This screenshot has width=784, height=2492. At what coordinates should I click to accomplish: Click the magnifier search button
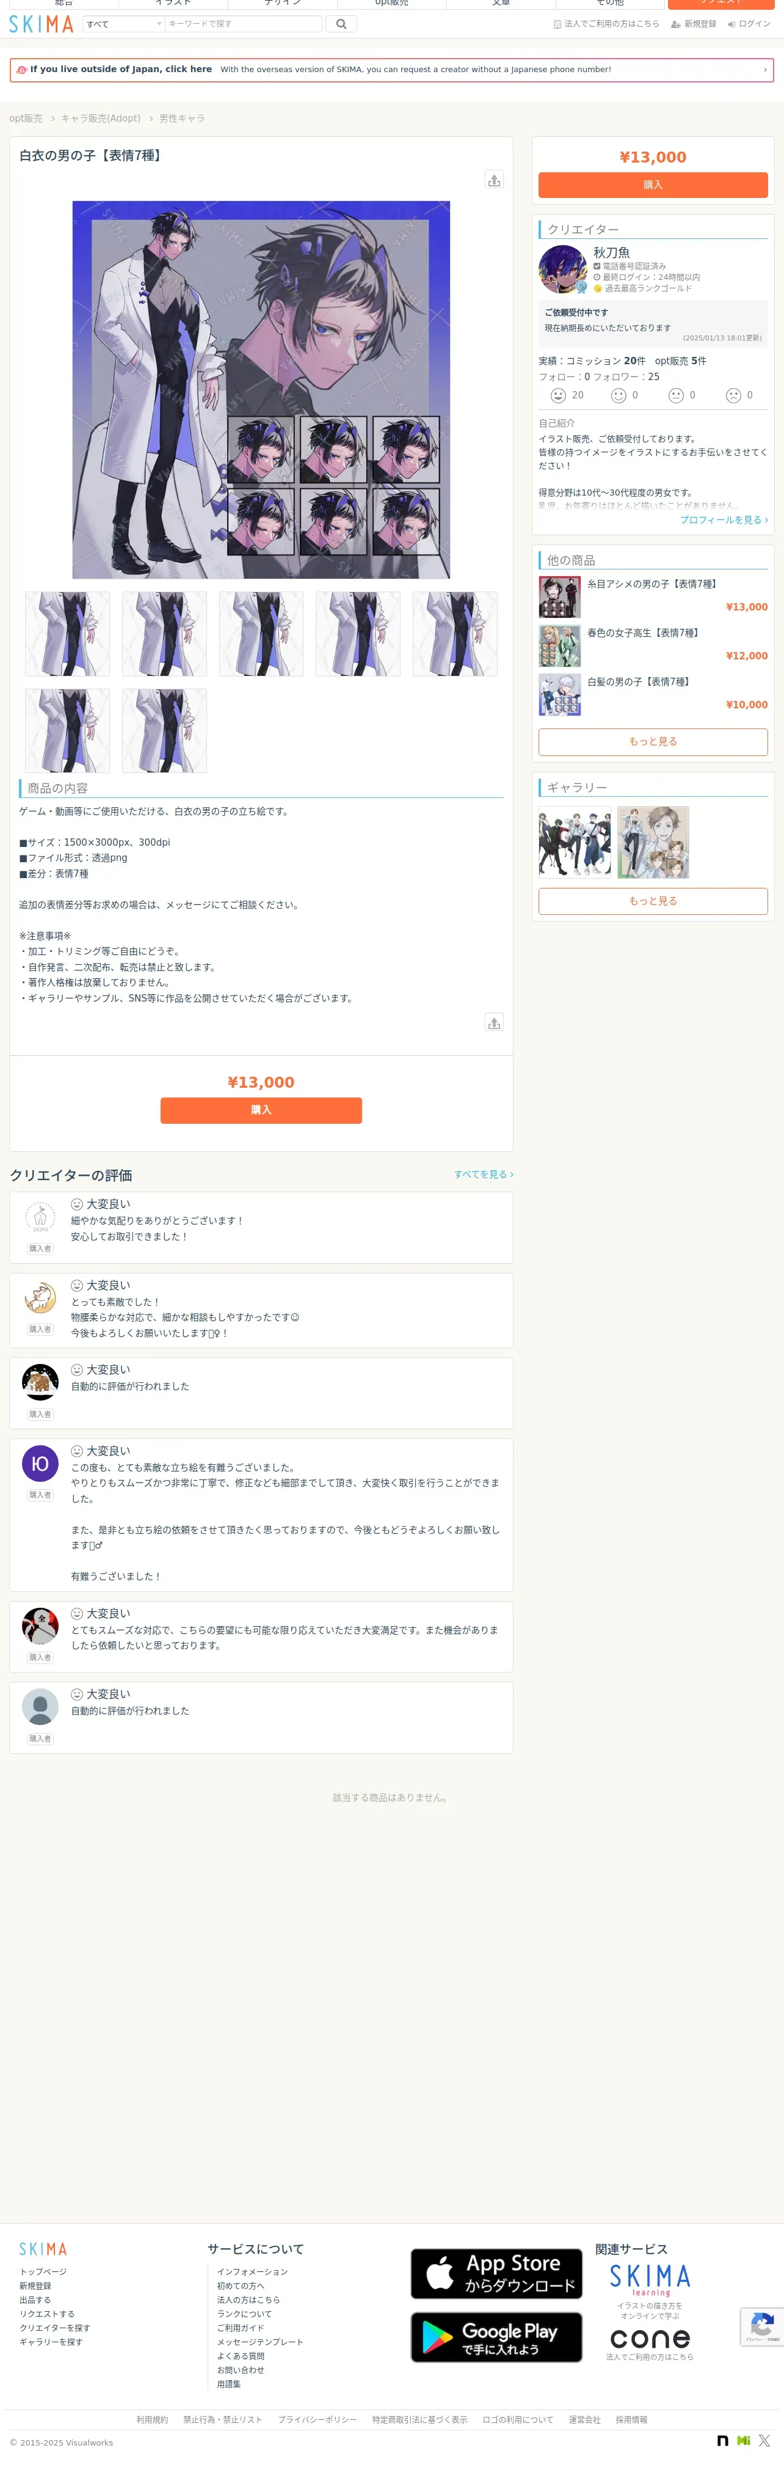point(341,24)
